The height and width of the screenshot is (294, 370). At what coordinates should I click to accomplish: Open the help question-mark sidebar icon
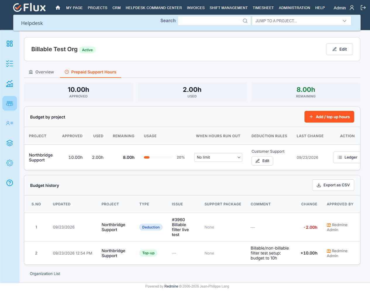[10, 183]
